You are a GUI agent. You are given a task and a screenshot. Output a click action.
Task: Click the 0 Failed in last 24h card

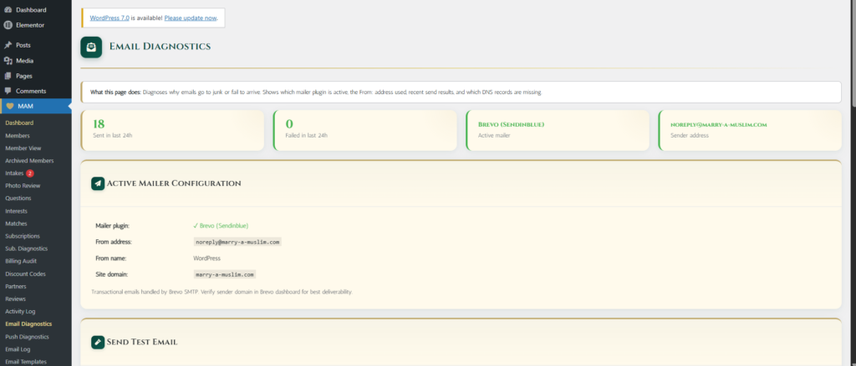364,130
